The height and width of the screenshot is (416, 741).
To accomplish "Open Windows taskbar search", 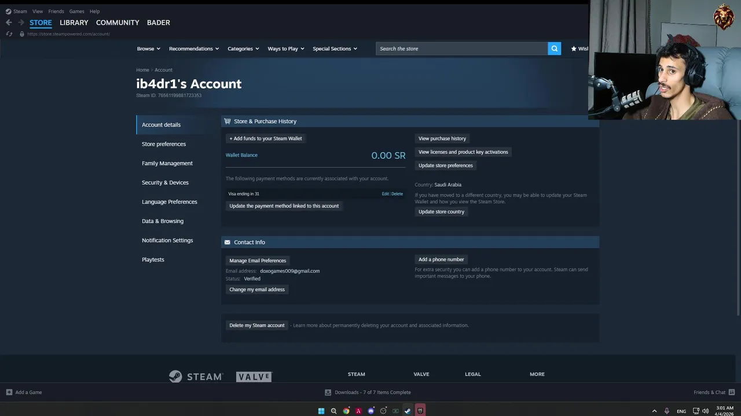I will [333, 411].
